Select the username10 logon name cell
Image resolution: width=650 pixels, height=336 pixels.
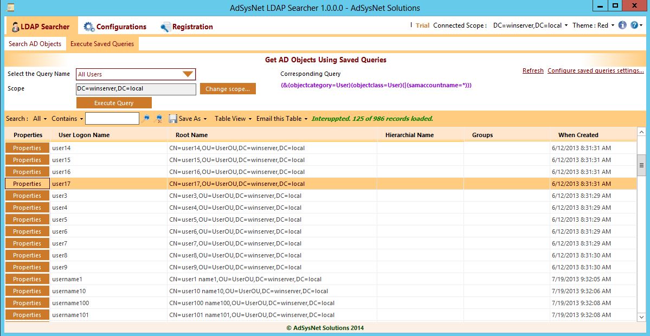click(109, 291)
